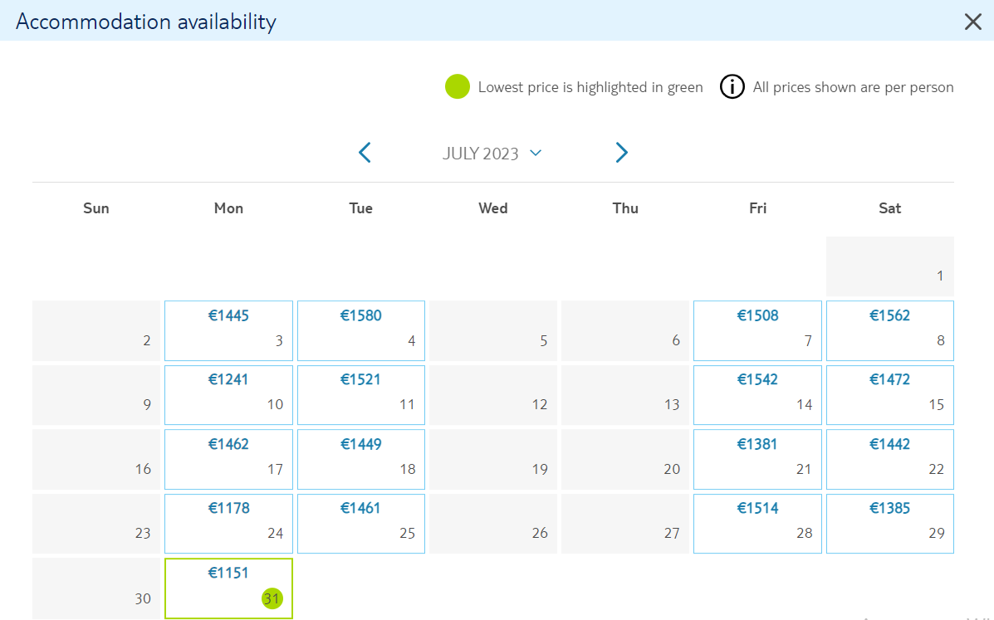The height and width of the screenshot is (620, 994).
Task: Close the Accommodation availability dialog
Action: click(972, 22)
